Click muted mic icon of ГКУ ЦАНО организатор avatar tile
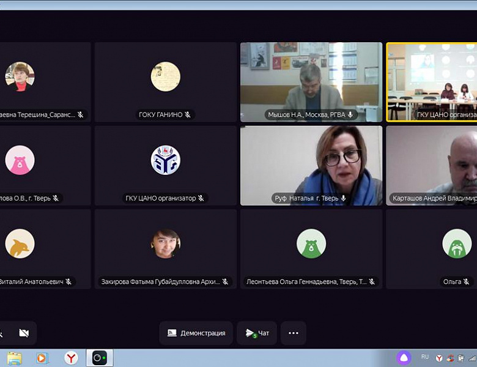The width and height of the screenshot is (477, 367). click(201, 198)
